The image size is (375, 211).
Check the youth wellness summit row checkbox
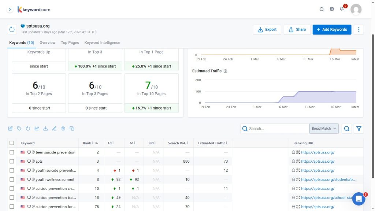(x=12, y=179)
